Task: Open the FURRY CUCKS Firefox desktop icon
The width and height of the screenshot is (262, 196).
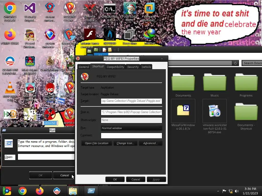Action: (x=10, y=37)
